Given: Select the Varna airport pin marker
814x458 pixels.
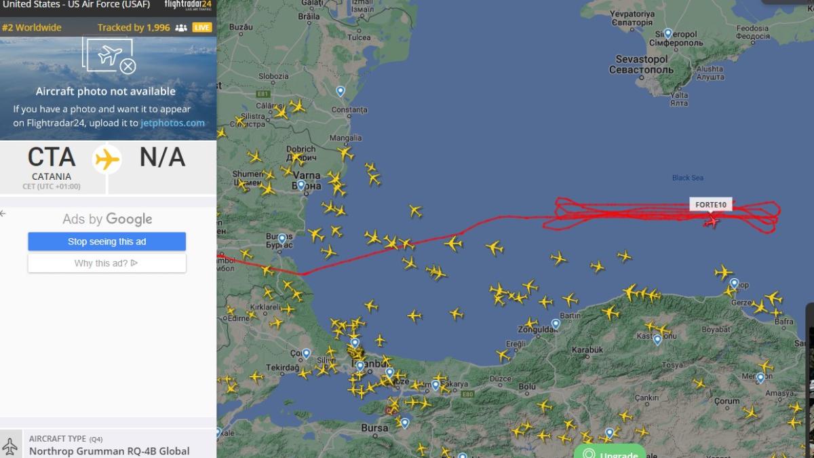Looking at the screenshot, I should [x=301, y=185].
